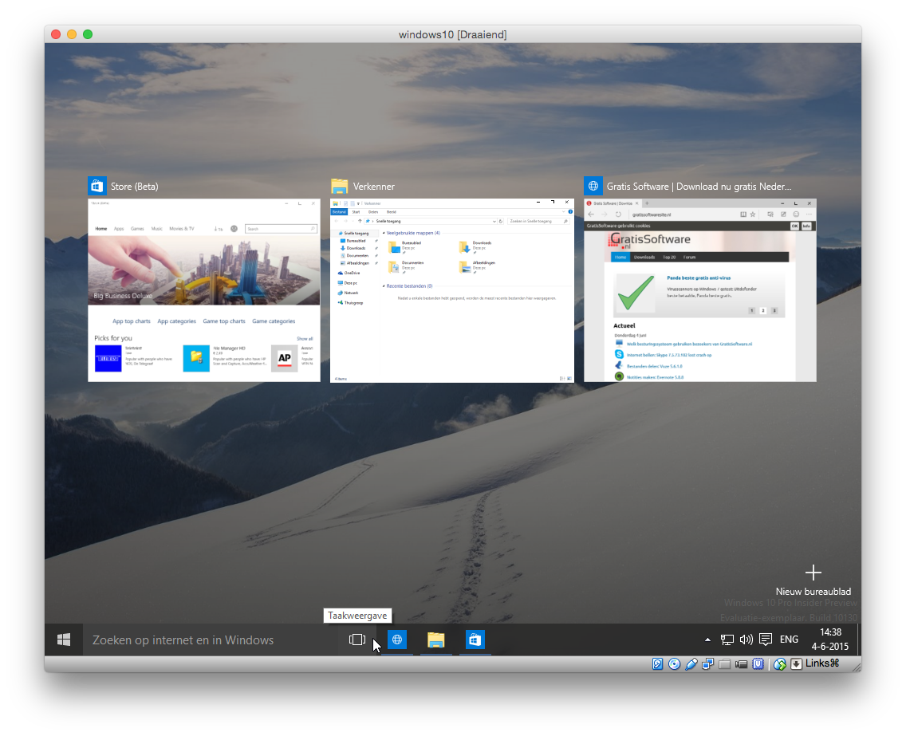Open File Explorer from the taskbar

[x=435, y=640]
